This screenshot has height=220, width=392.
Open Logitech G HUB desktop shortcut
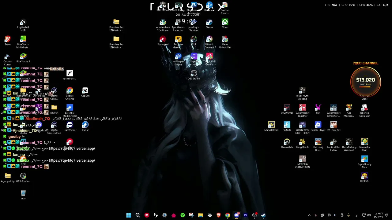[23, 25]
